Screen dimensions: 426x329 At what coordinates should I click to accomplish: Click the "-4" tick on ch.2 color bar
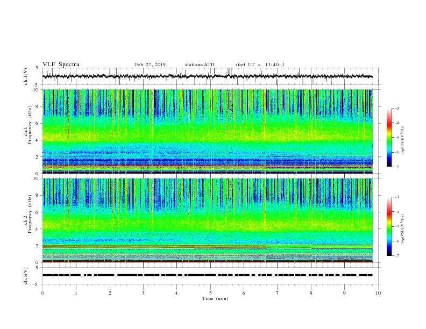coord(396,212)
